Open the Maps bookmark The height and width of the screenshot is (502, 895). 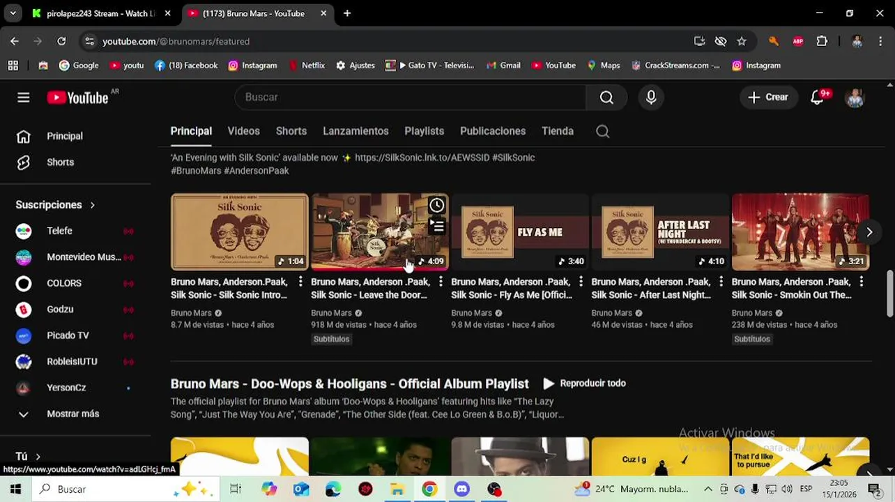pos(603,66)
